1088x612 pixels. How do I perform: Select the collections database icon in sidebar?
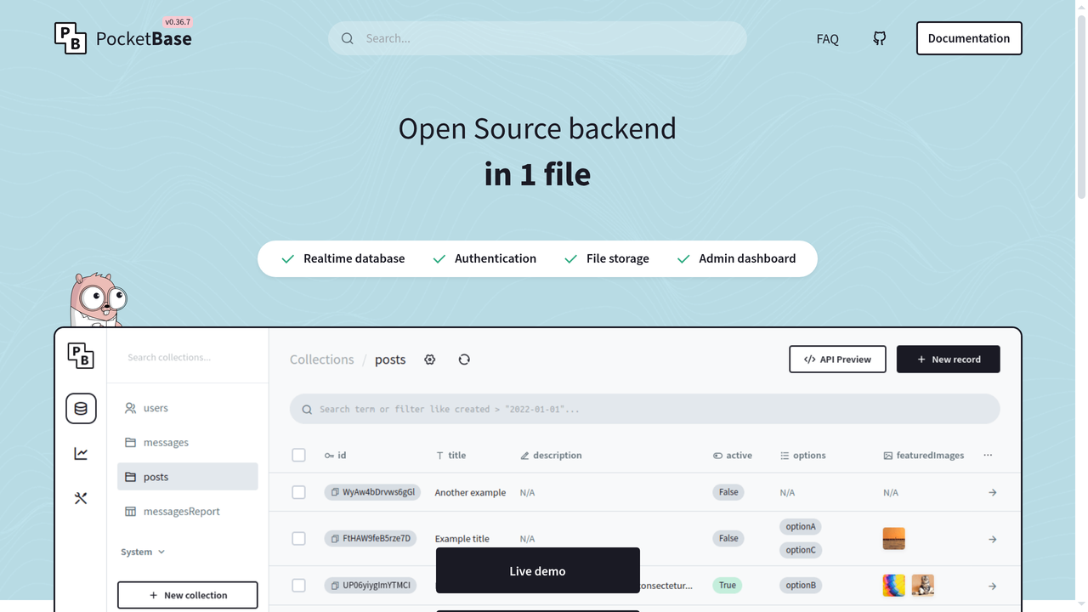pyautogui.click(x=81, y=408)
